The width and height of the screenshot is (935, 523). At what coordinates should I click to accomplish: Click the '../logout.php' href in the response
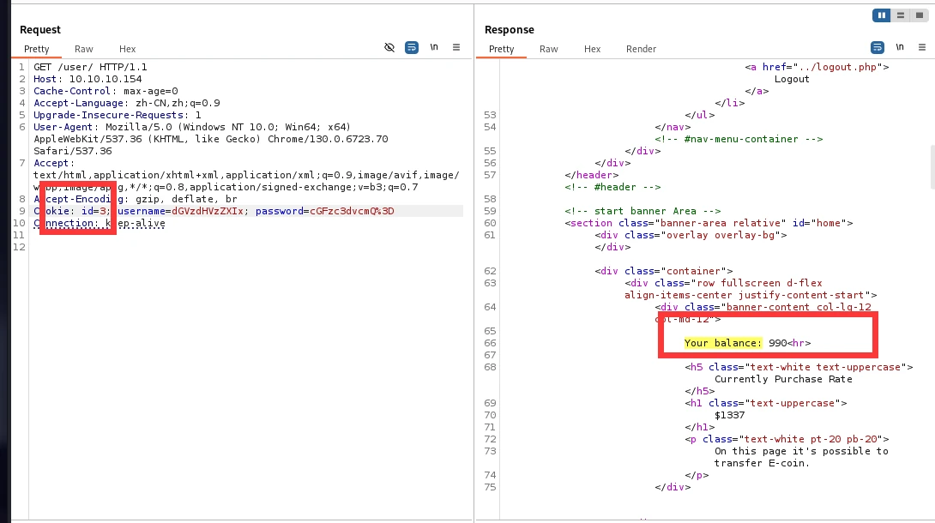point(837,67)
